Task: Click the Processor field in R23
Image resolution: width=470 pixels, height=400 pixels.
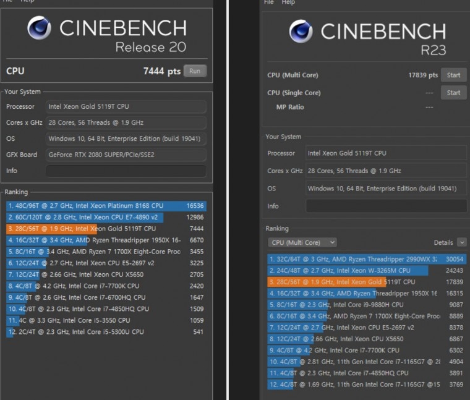Action: 386,153
